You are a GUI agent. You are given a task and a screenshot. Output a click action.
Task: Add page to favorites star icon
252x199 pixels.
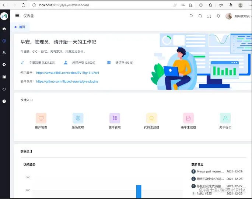pos(190,5)
